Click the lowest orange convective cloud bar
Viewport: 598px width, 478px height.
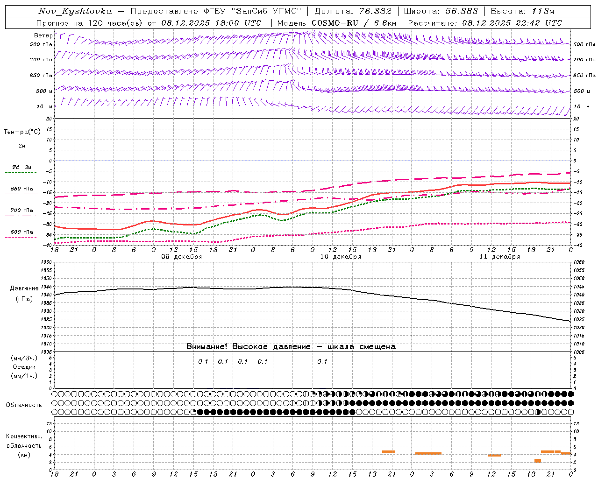coord(538,461)
